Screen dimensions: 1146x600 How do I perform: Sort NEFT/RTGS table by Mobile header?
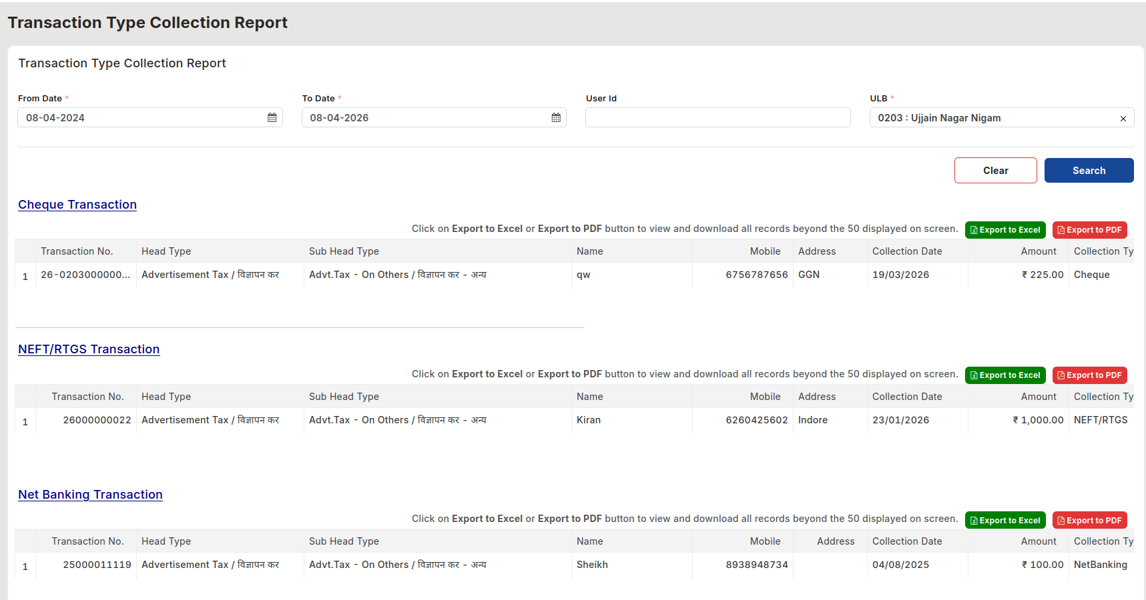click(x=743, y=397)
